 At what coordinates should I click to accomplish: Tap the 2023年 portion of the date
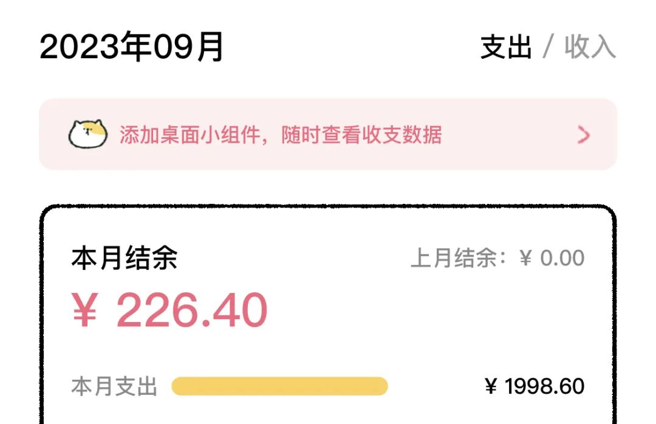click(96, 47)
